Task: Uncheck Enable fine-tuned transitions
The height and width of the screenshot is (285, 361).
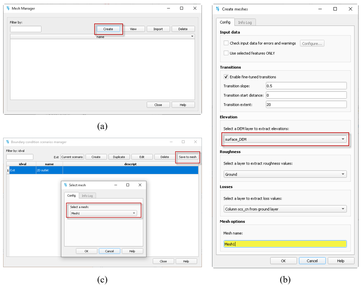Action: [226, 77]
